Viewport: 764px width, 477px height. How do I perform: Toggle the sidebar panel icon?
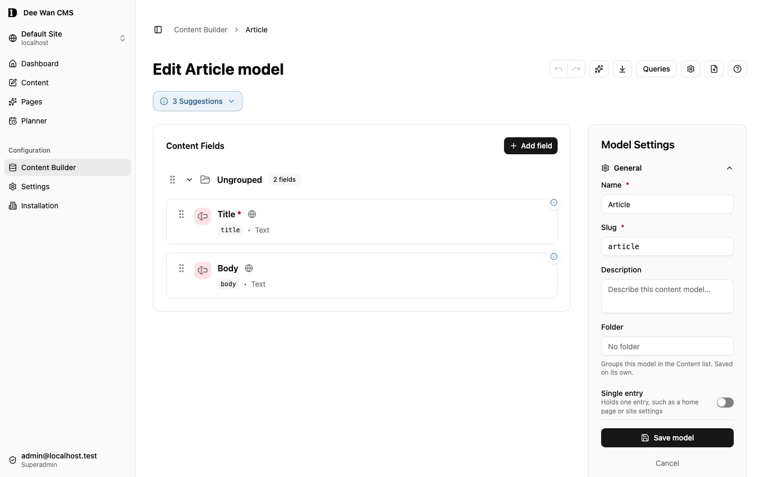pyautogui.click(x=158, y=30)
